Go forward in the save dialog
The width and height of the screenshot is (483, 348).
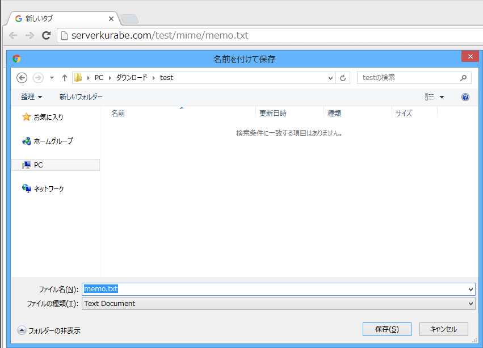[x=38, y=78]
